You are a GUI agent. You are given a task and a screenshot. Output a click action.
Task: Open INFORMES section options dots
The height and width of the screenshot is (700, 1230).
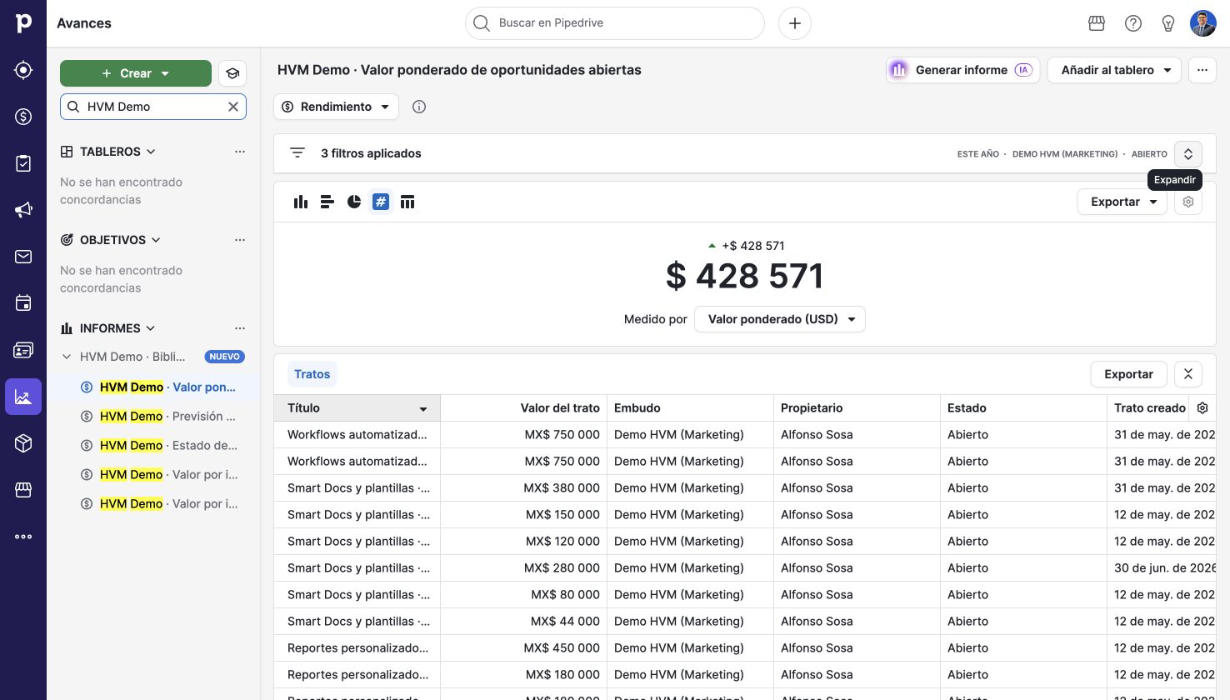[x=240, y=328]
